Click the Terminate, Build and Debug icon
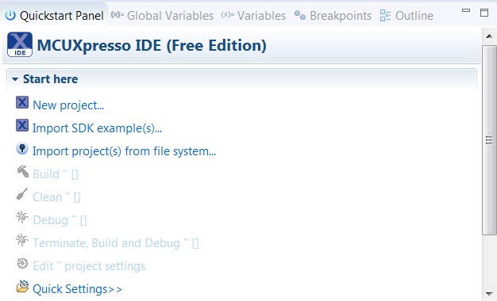This screenshot has width=497, height=301. click(22, 240)
